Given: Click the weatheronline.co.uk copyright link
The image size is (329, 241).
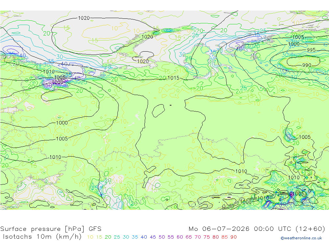Looking at the screenshot, I should 301,238.
